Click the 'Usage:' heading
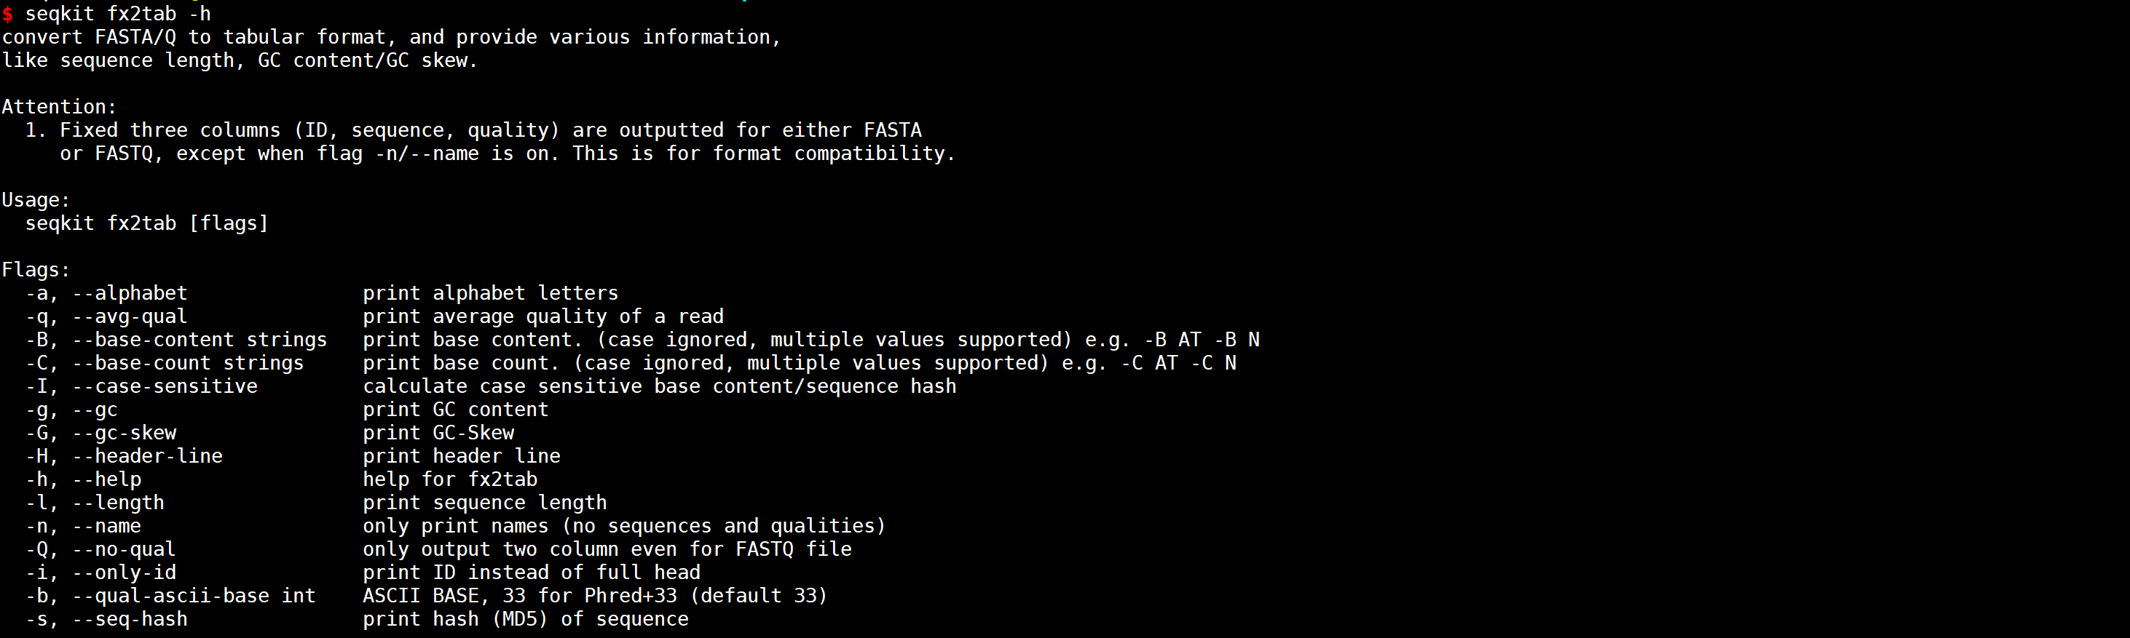Viewport: 2130px width, 638px height. coord(36,200)
